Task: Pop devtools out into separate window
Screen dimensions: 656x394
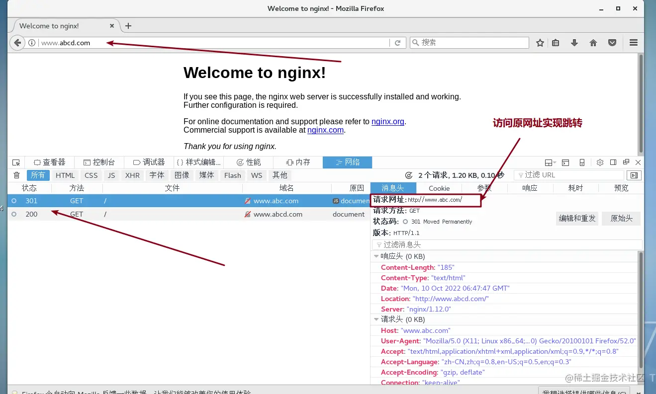Action: click(x=626, y=162)
